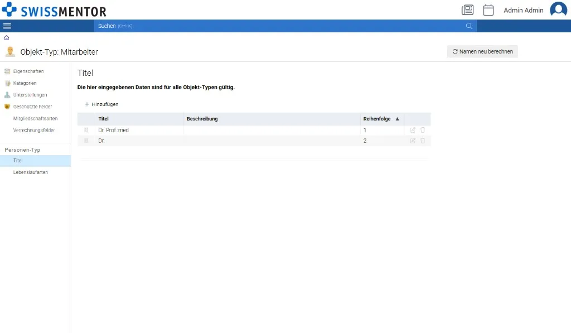Toggle Reihenfolge sort arrow
This screenshot has height=333, width=571.
397,119
